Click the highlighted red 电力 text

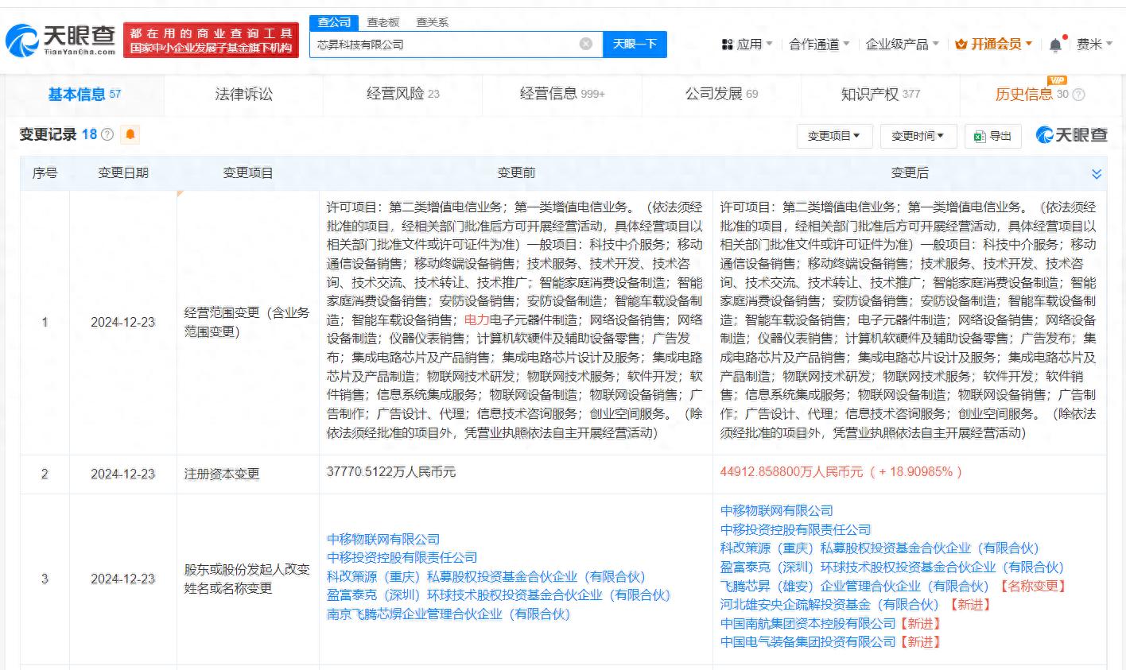476,320
